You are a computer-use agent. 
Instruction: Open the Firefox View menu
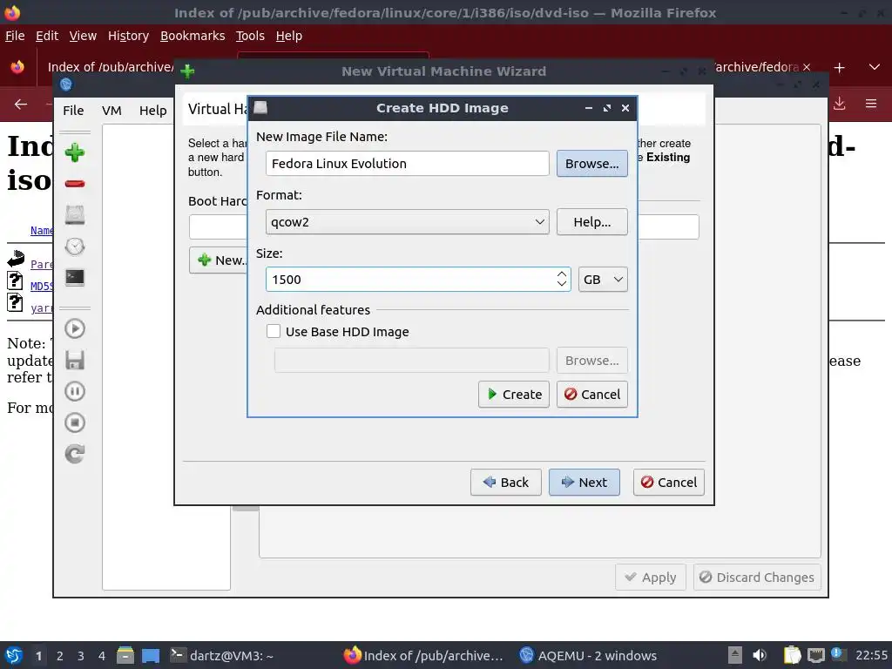click(83, 36)
